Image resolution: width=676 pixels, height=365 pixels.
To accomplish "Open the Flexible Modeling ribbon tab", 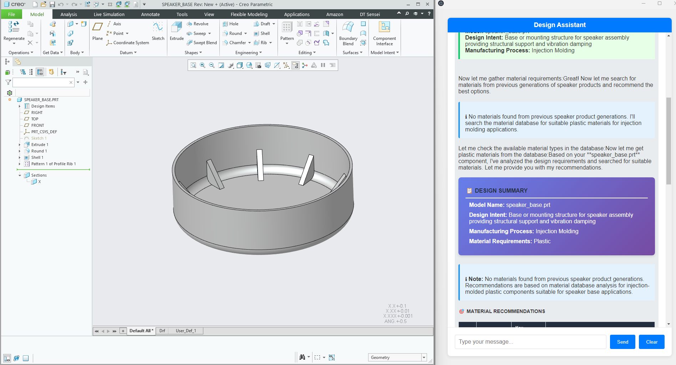I will 249,14.
